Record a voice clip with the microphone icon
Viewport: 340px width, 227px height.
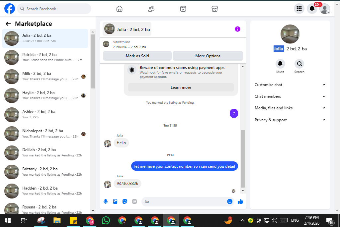(106, 202)
